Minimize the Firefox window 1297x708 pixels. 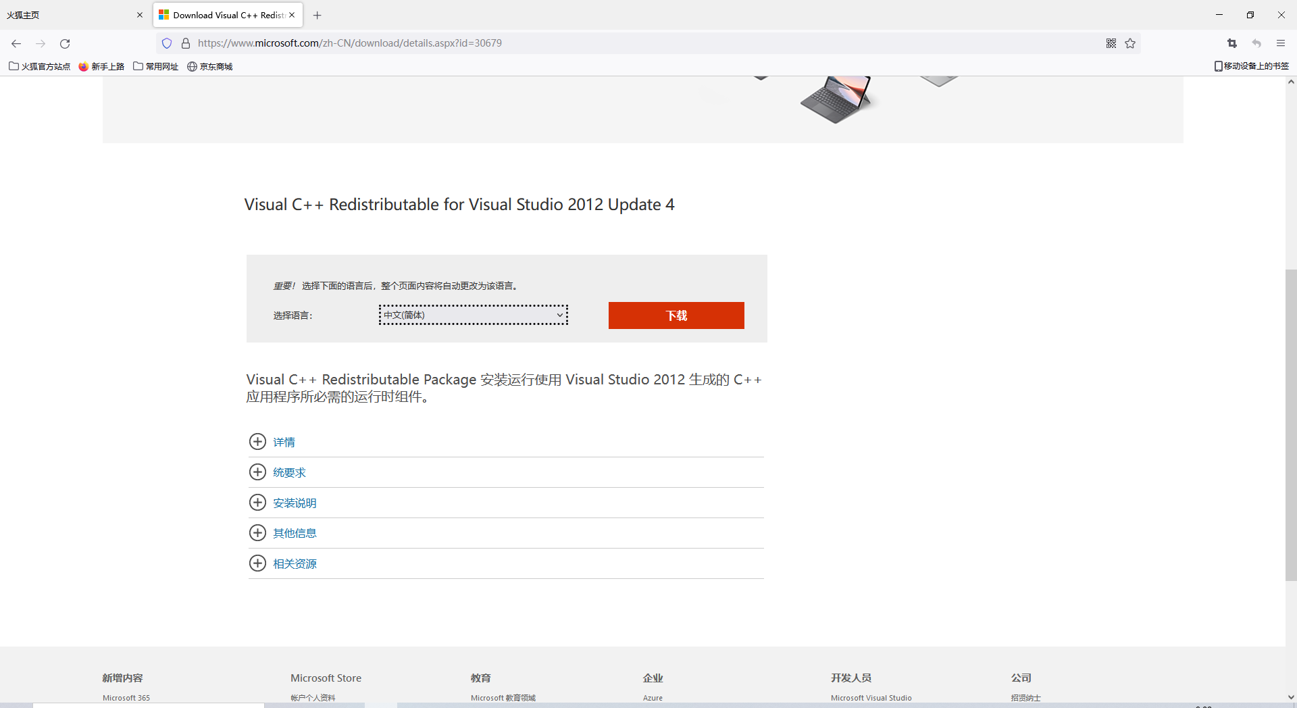tap(1219, 15)
